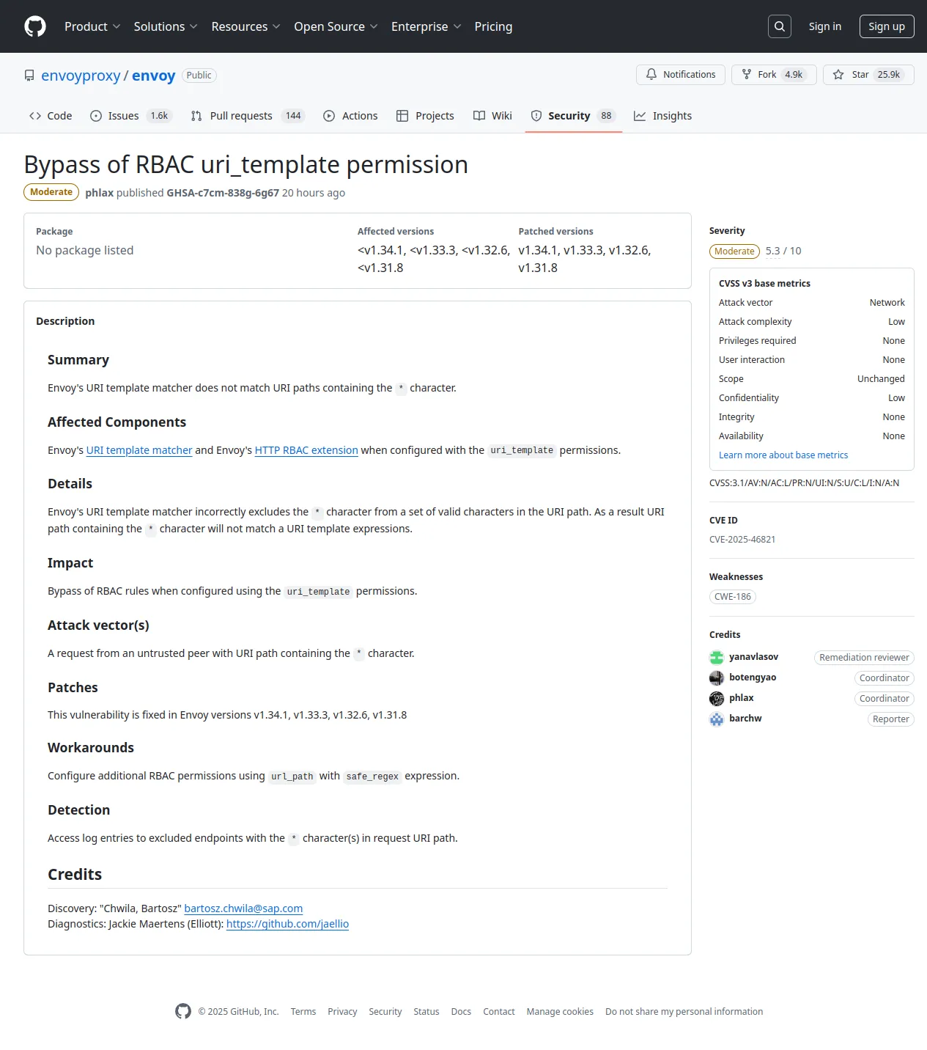
Task: Click footer Manage cookies link
Action: pos(560,1012)
